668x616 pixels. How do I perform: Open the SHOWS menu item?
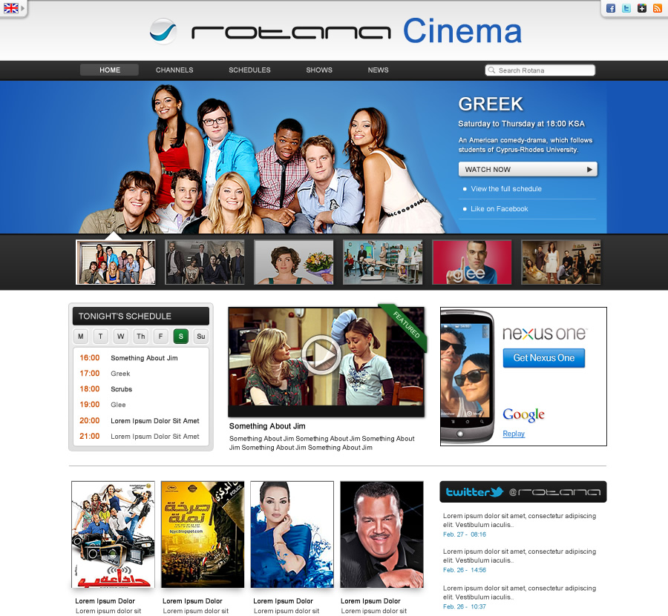point(319,70)
